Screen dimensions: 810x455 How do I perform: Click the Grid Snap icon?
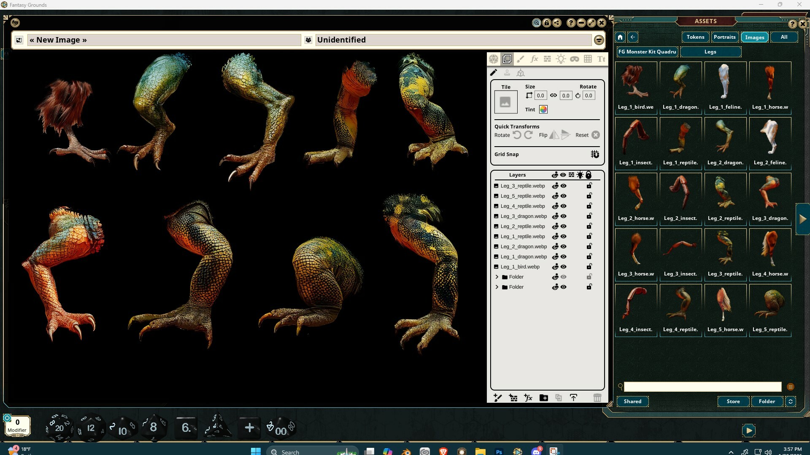click(595, 154)
